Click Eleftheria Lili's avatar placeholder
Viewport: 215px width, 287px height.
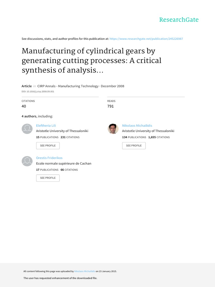click(27, 129)
